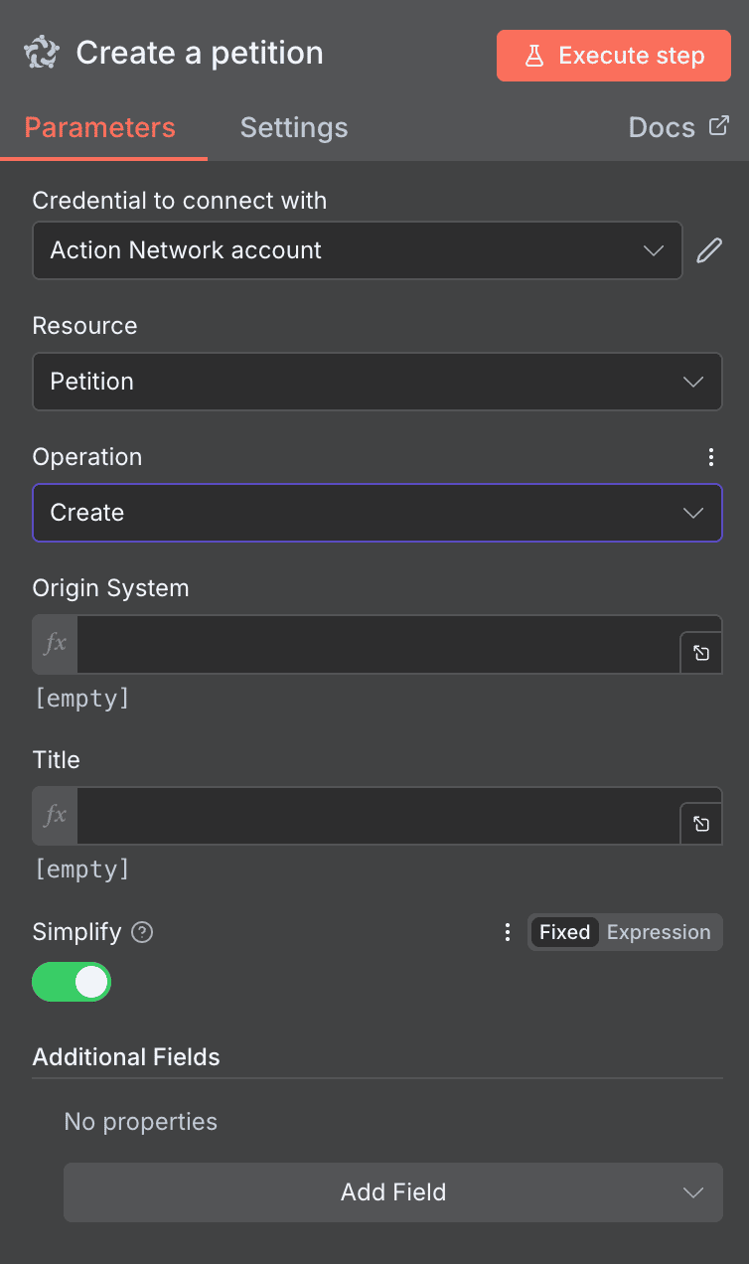Click the fx icon beside Origin System
The width and height of the screenshot is (749, 1264).
tap(54, 644)
